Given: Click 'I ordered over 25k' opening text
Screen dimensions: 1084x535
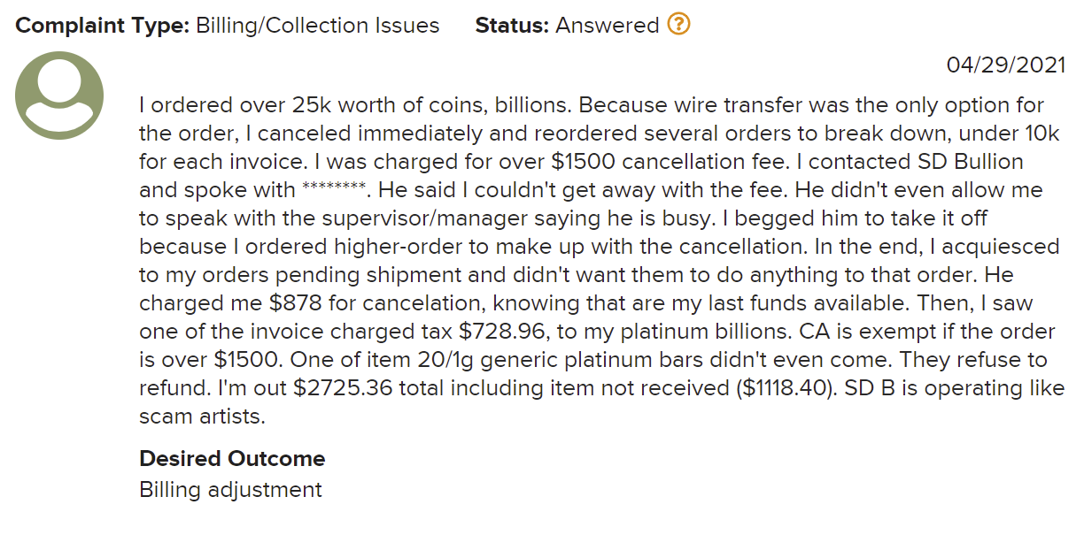Looking at the screenshot, I should click(x=234, y=105).
